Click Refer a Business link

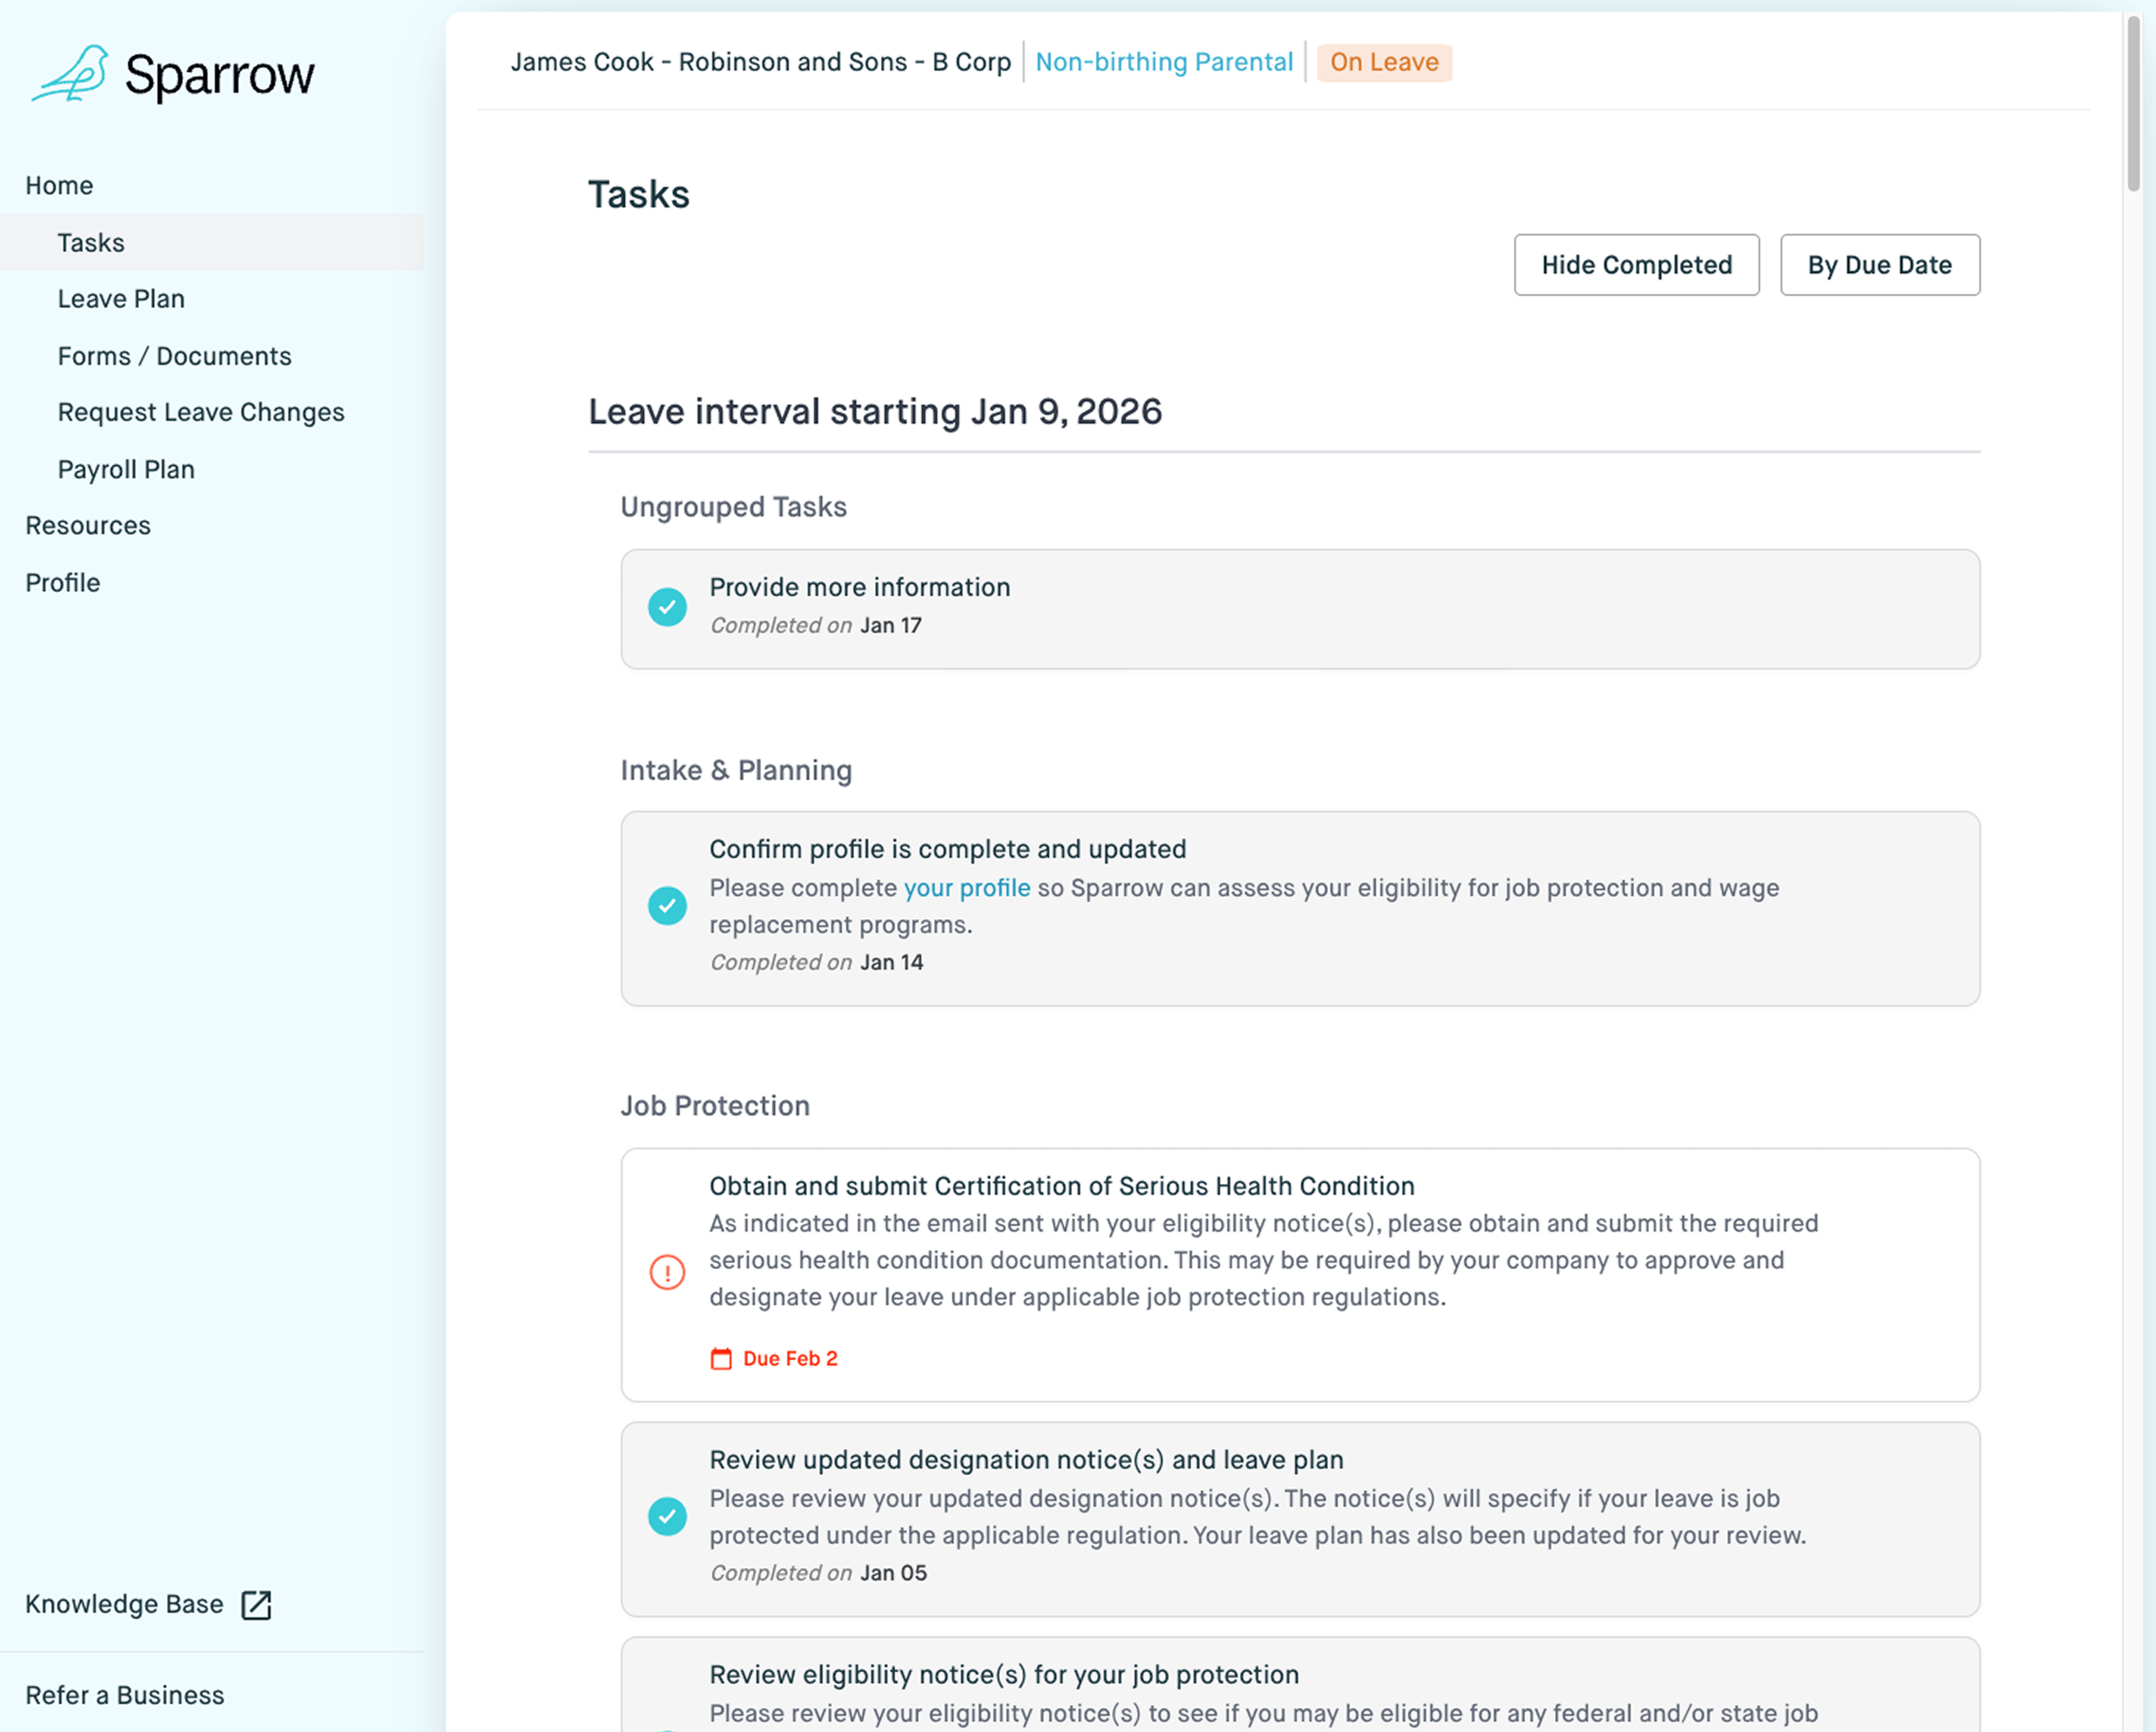125,1695
